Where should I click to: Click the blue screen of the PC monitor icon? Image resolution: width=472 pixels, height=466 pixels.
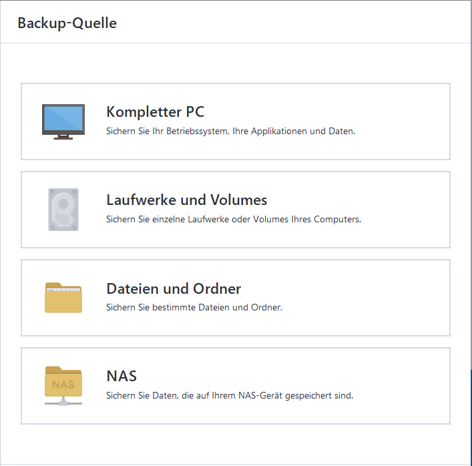[63, 119]
